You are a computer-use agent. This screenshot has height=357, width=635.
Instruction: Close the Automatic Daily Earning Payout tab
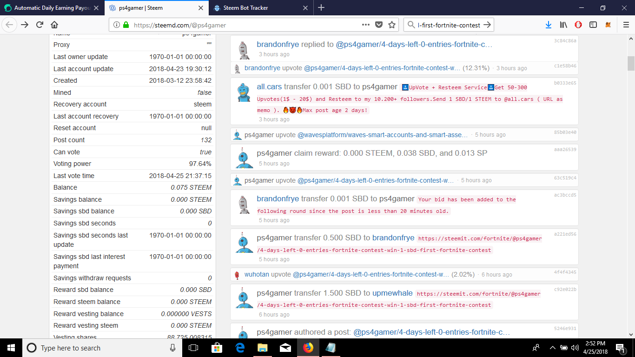click(96, 8)
